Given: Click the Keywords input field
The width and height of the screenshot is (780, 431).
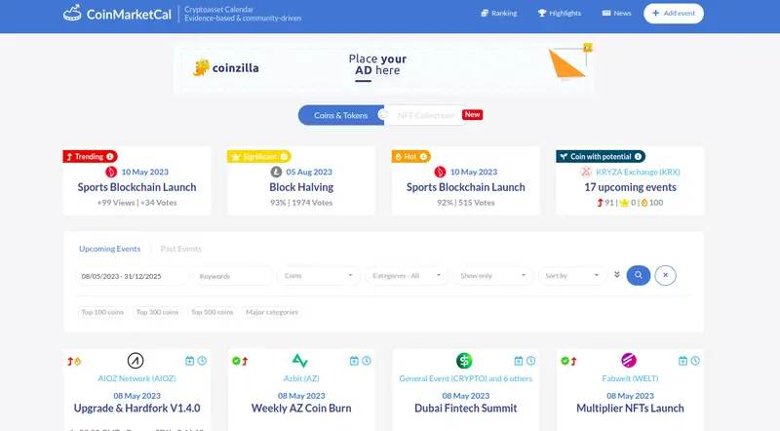Looking at the screenshot, I should (x=233, y=276).
